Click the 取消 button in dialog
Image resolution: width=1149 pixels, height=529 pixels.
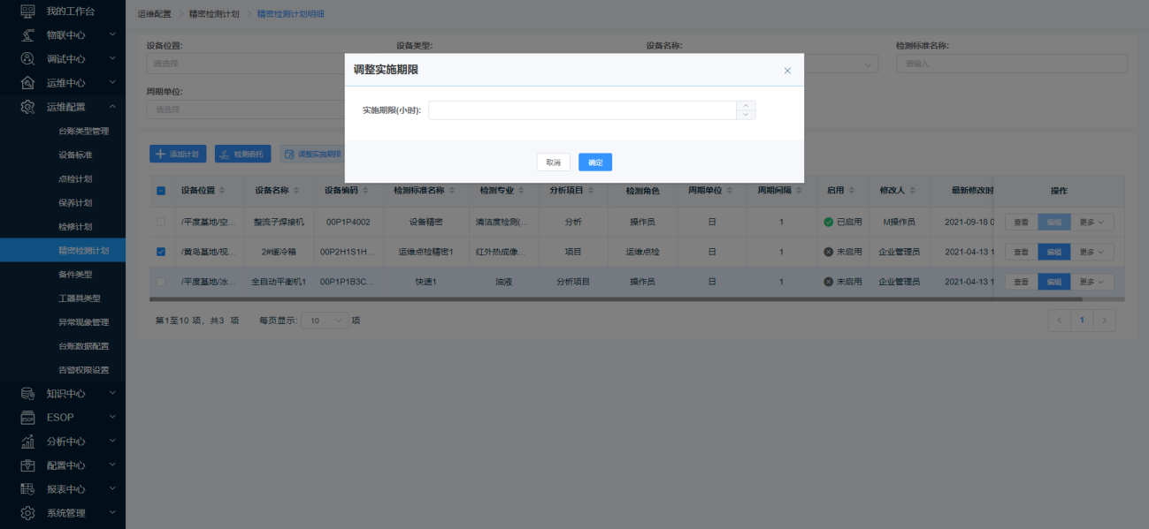553,162
